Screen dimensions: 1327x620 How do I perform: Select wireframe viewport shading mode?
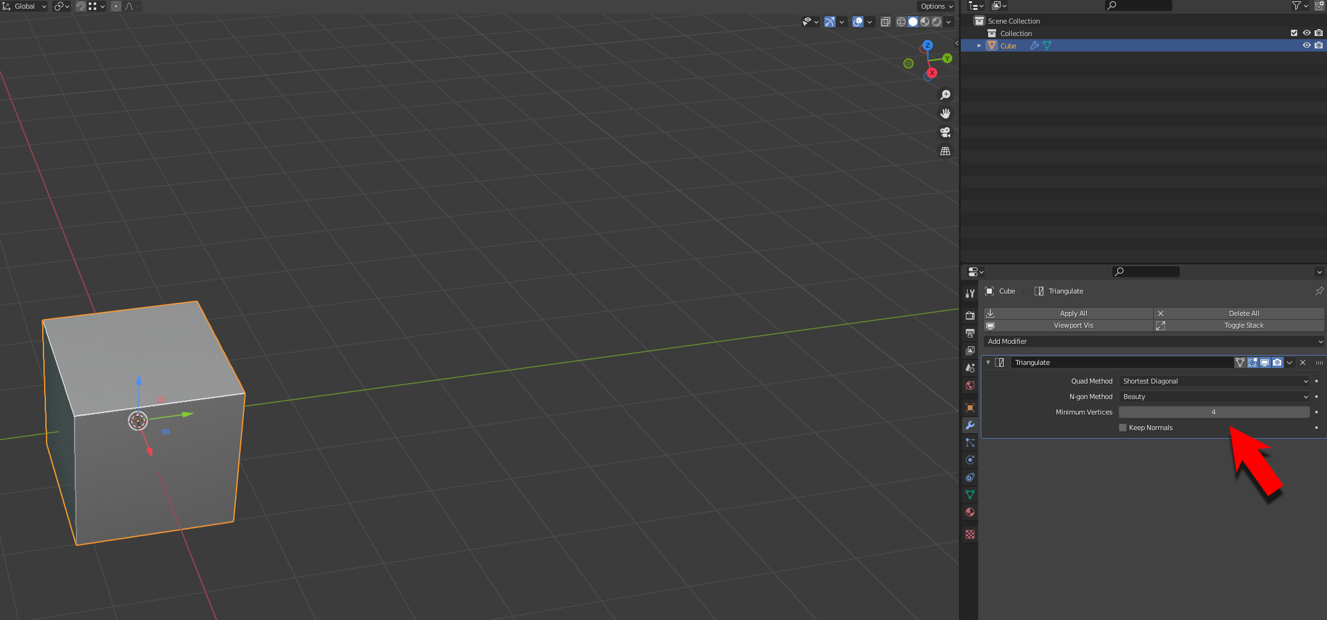tap(901, 22)
